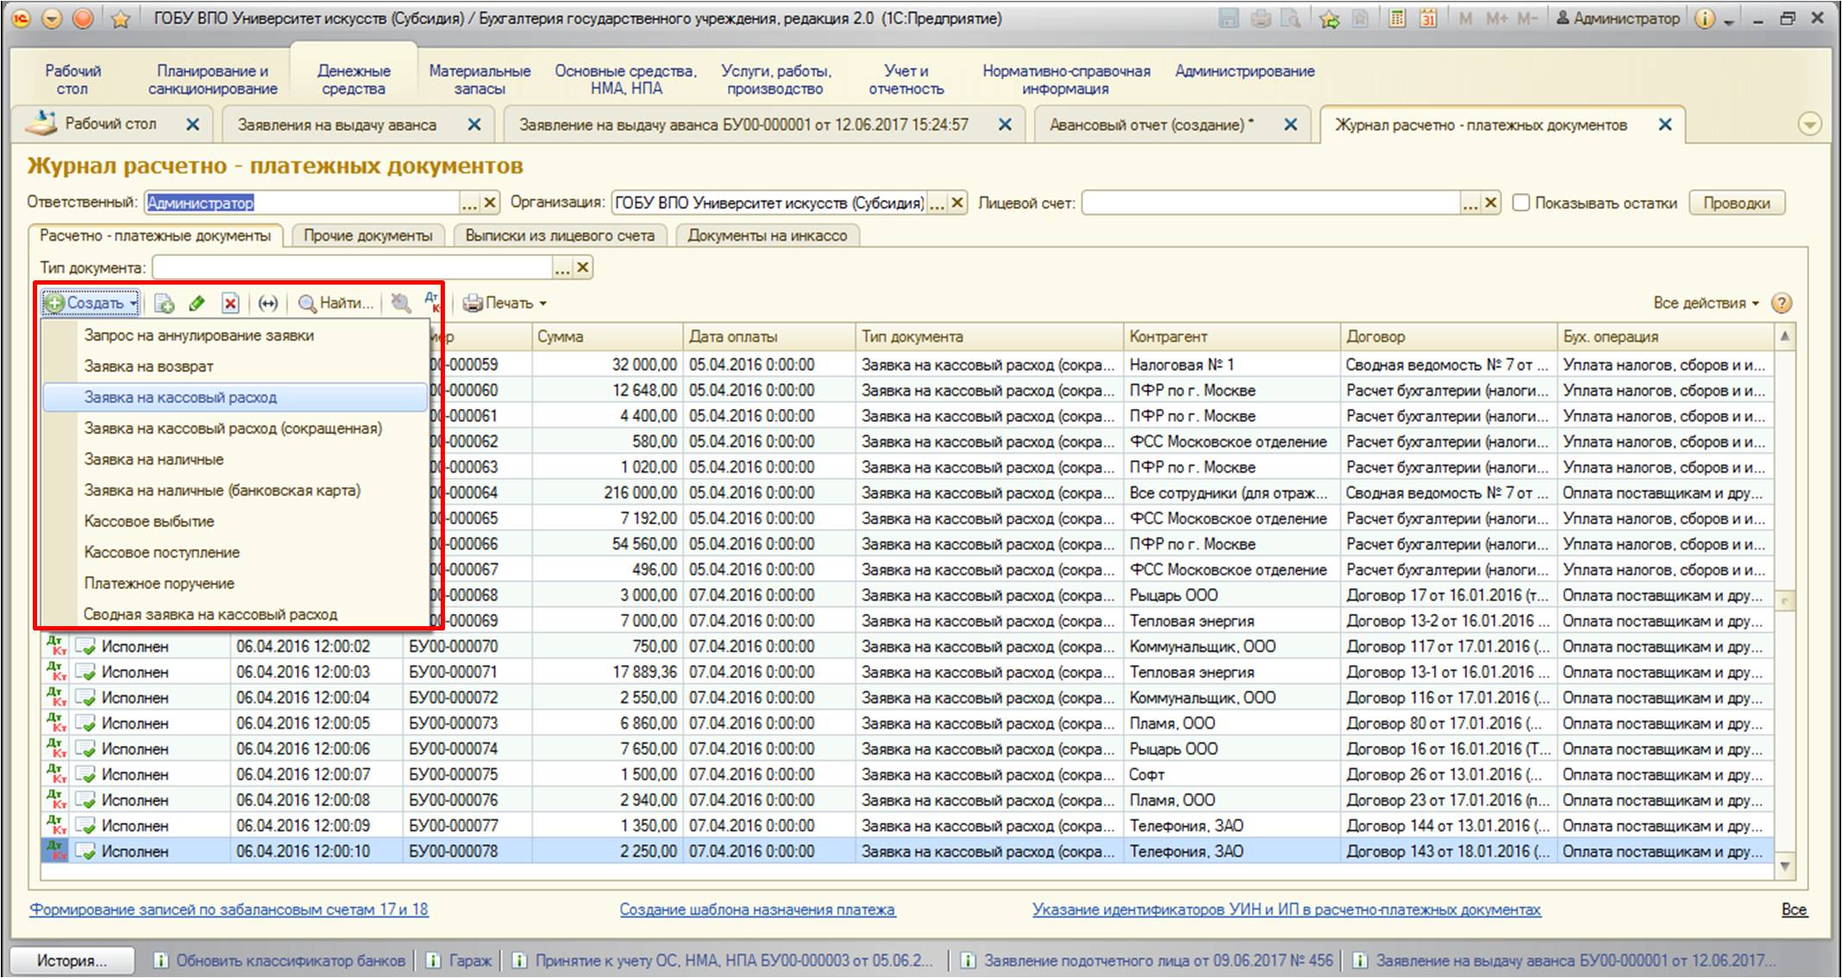This screenshot has height=978, width=1842.
Task: Choose Запрос на аннулирование заявки
Action: (x=235, y=335)
